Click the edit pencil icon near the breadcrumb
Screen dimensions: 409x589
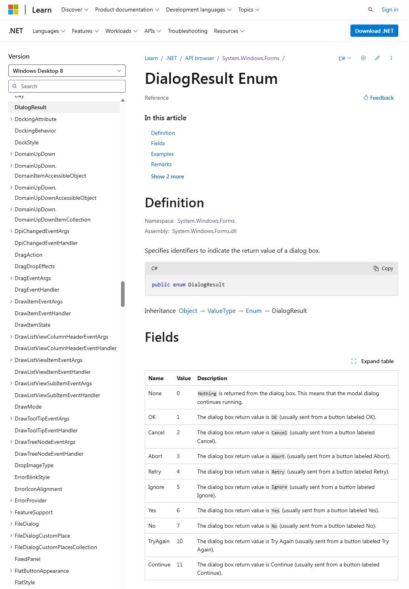click(x=377, y=58)
